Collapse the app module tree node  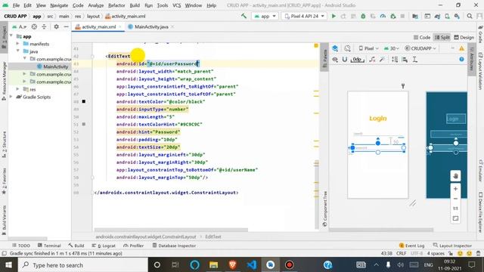pyautogui.click(x=11, y=36)
